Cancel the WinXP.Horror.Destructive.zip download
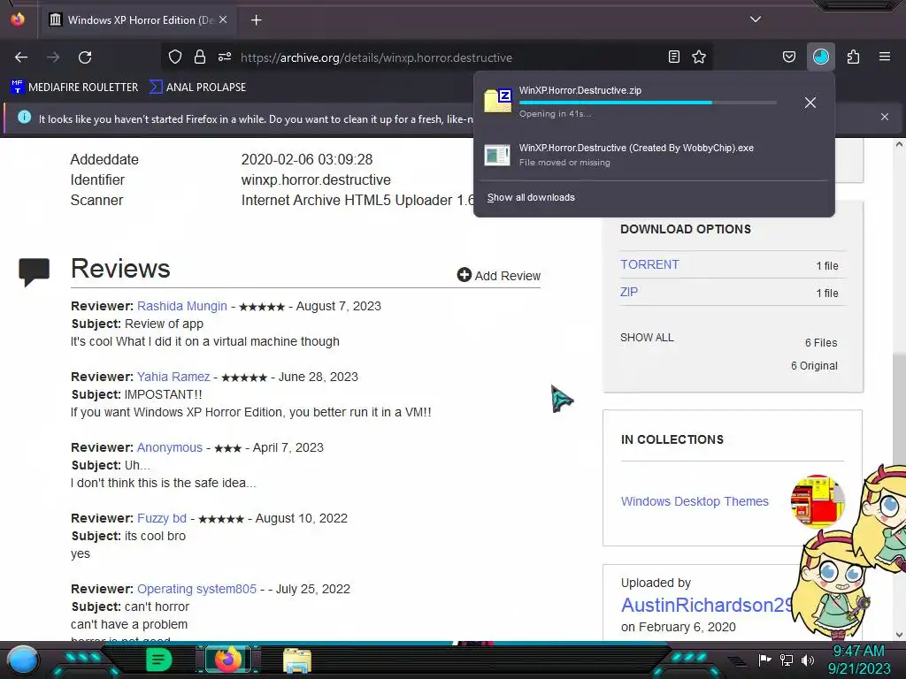 tap(810, 103)
